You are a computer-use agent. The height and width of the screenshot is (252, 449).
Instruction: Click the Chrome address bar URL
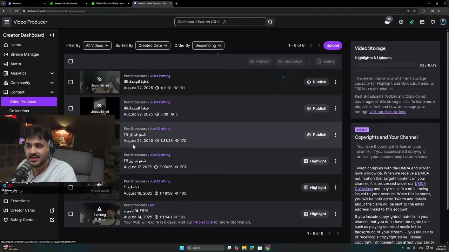pos(57,11)
